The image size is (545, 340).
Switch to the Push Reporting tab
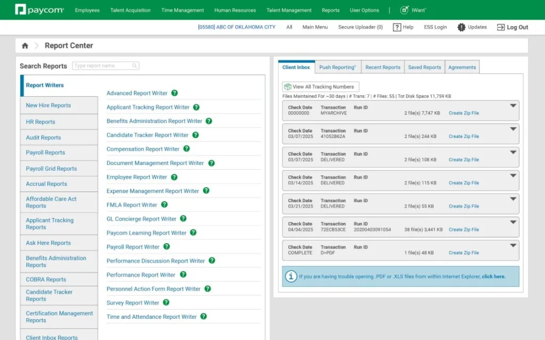[x=337, y=67]
